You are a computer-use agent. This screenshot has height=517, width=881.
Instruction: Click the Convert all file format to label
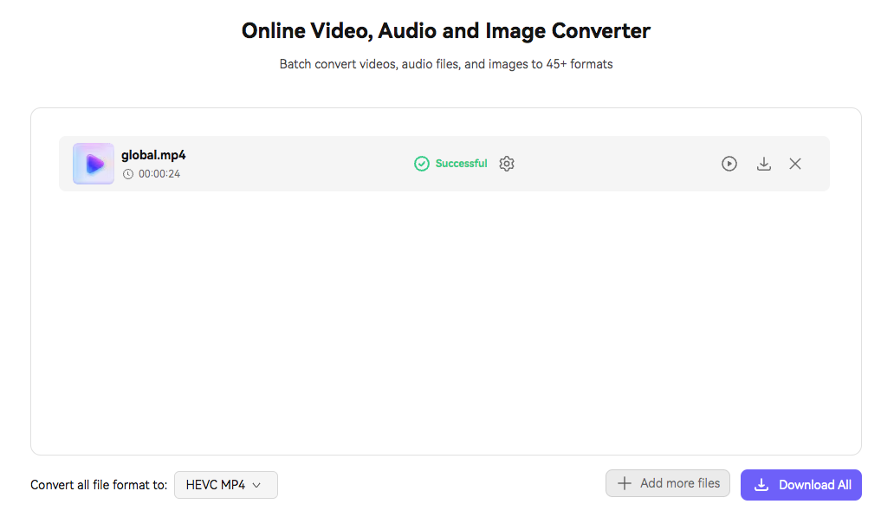(99, 485)
